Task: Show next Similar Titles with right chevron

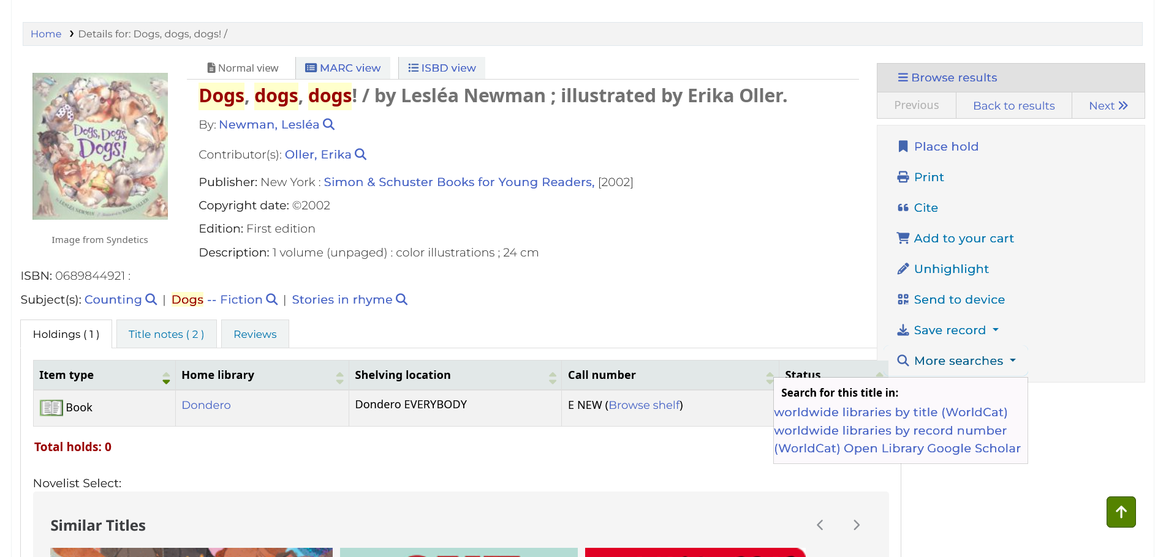Action: 857,525
